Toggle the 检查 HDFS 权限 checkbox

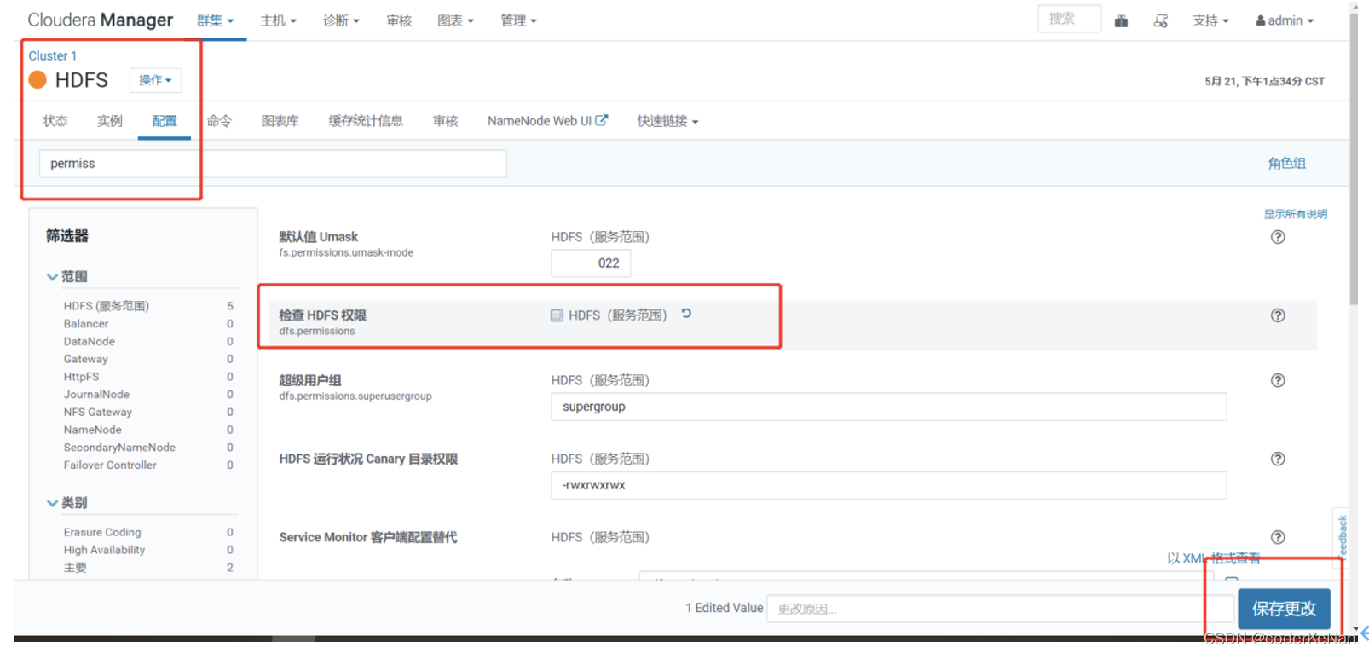coord(557,315)
